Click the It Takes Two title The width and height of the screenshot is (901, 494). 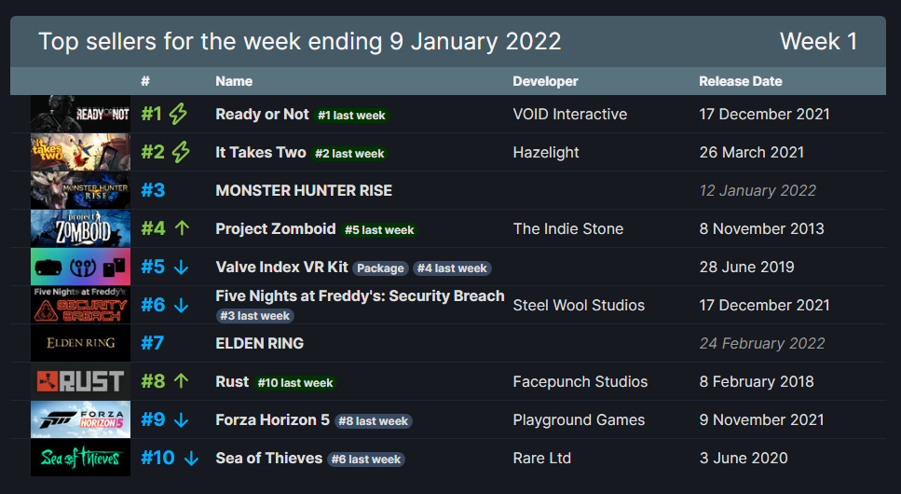click(x=261, y=152)
